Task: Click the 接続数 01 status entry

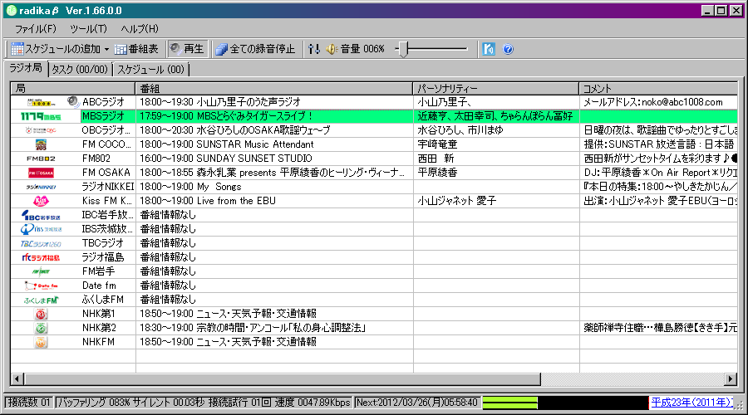Action: pyautogui.click(x=29, y=403)
